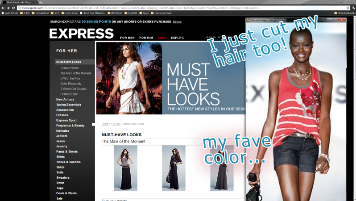The height and width of the screenshot is (201, 356).
Task: Go to Jeans category
Action: coord(60,141)
